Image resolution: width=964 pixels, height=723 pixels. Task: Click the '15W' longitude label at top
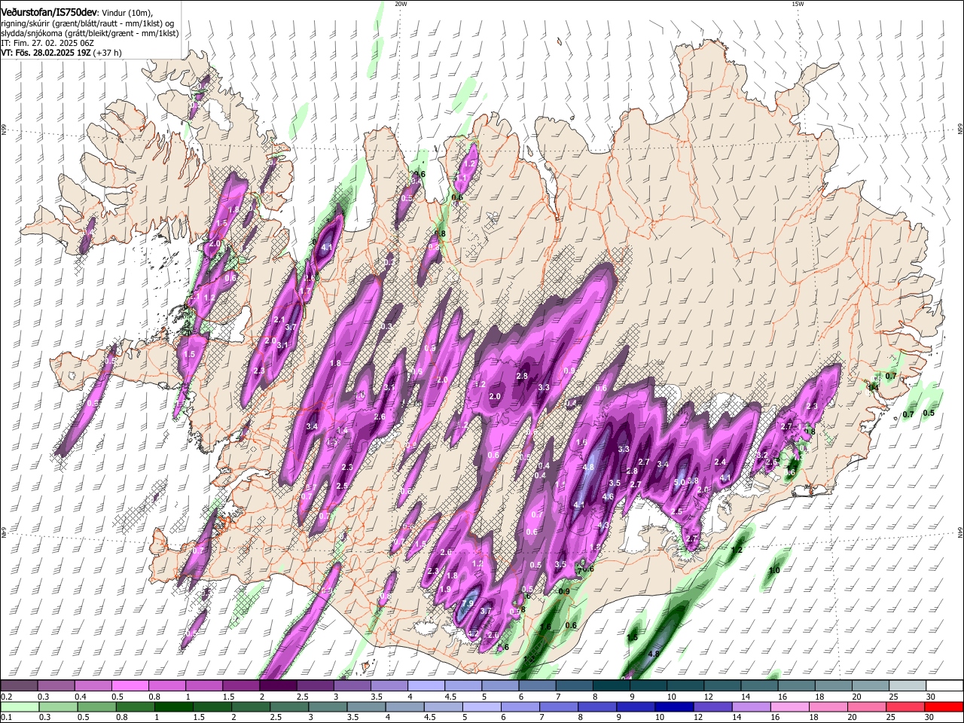tap(798, 4)
